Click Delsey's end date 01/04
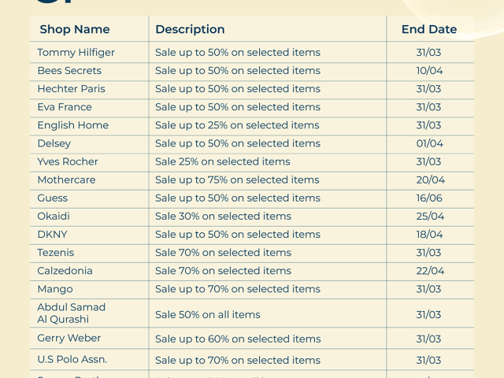504x378 pixels. (x=429, y=143)
